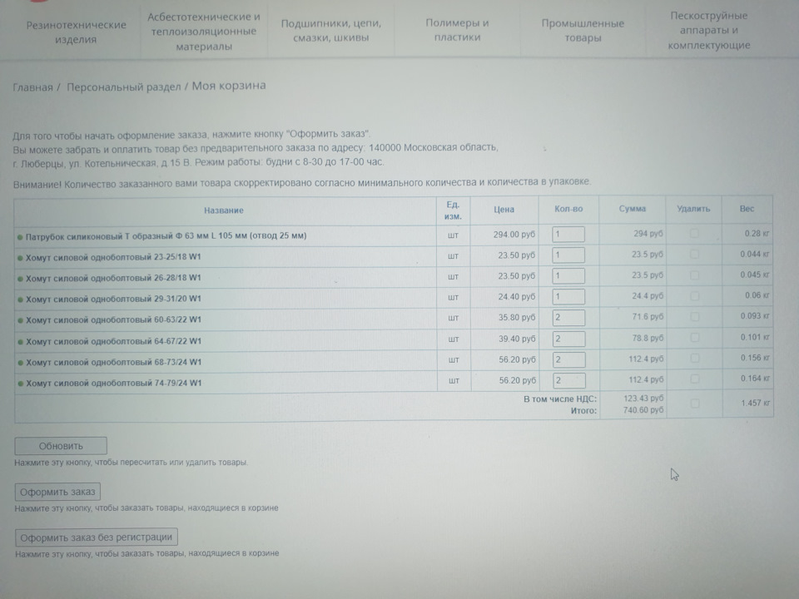Open Пескоструйные аппараты и комплектующие category
The image size is (799, 599).
(709, 30)
